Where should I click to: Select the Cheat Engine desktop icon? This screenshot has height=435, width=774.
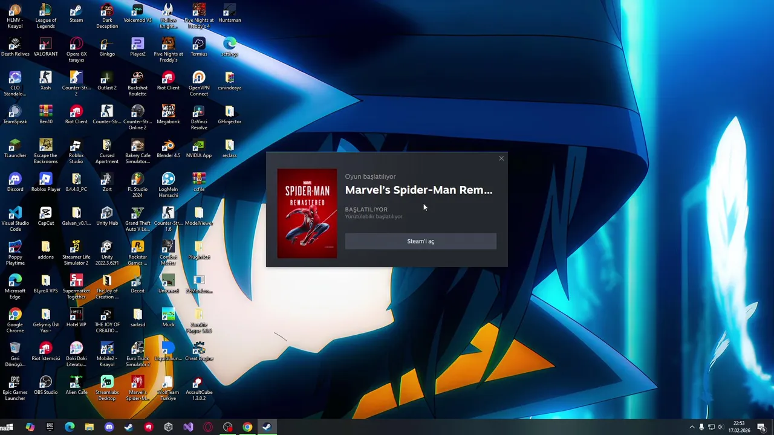point(199,352)
